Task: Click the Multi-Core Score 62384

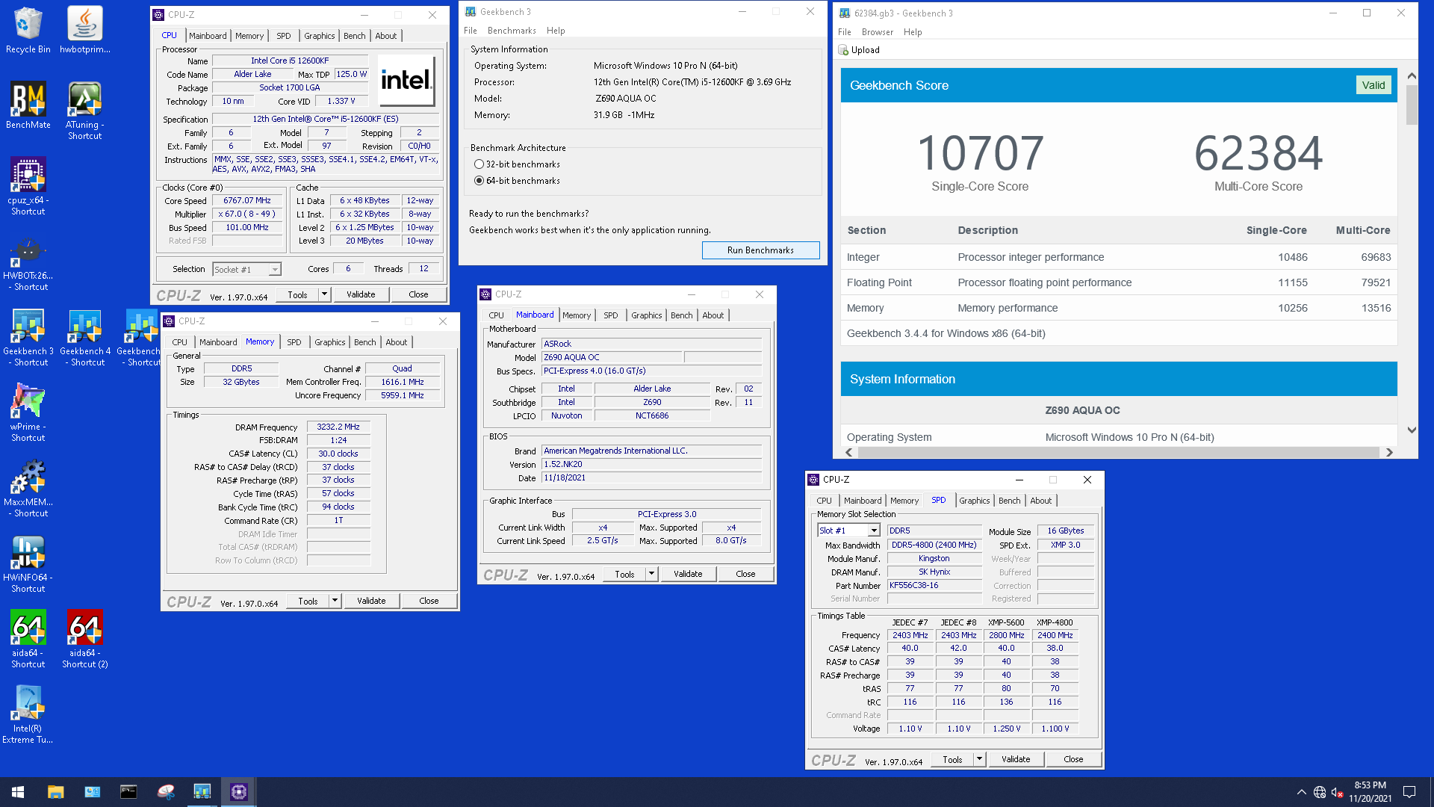Action: (x=1258, y=153)
